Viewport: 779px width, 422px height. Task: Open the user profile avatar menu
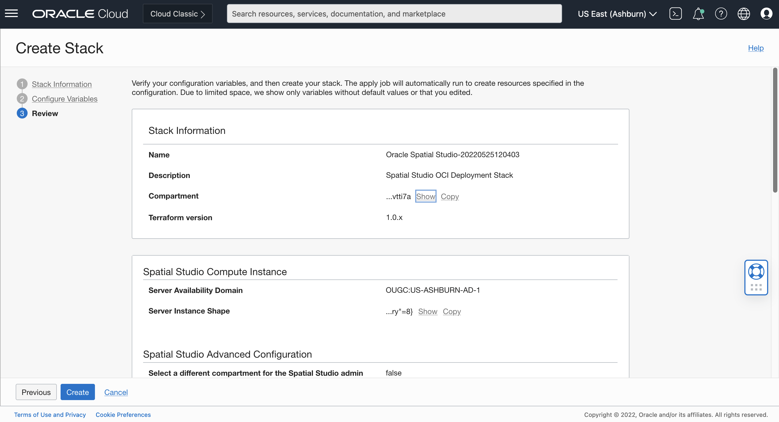766,14
